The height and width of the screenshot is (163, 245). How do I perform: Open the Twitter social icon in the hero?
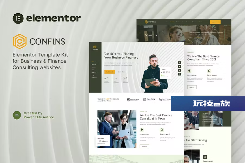[x=179, y=67]
